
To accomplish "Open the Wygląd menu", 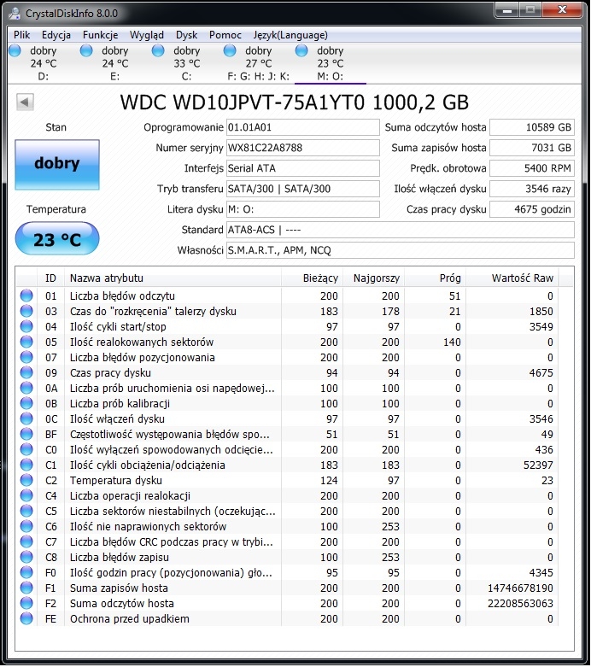I will point(147,35).
